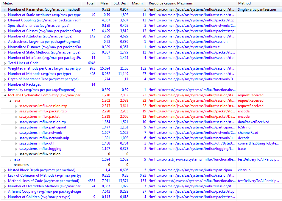
Task: Click the cleanup method cell
Action: pyautogui.click(x=244, y=170)
